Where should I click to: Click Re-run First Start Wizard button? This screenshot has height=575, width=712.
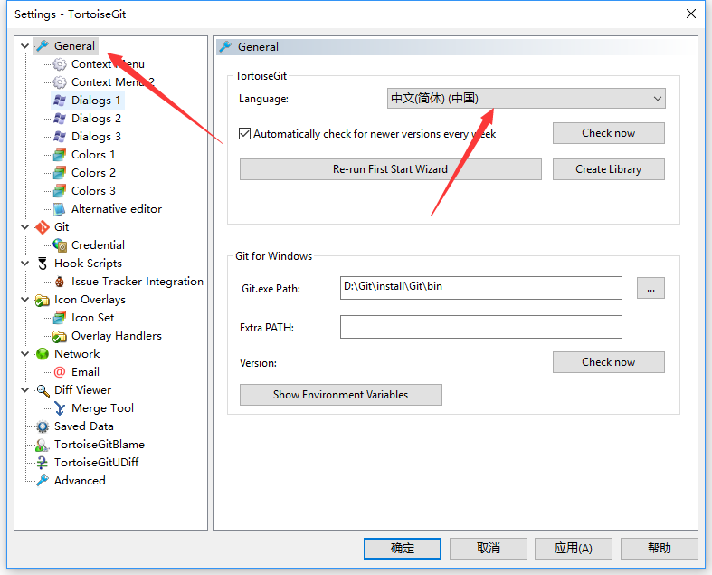[x=390, y=169]
